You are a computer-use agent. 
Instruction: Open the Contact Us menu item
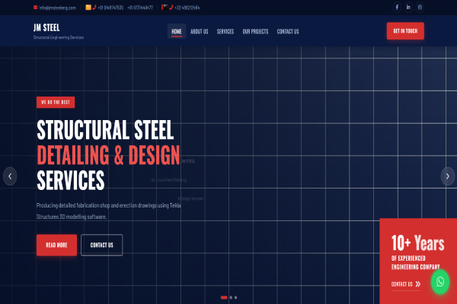(x=288, y=31)
